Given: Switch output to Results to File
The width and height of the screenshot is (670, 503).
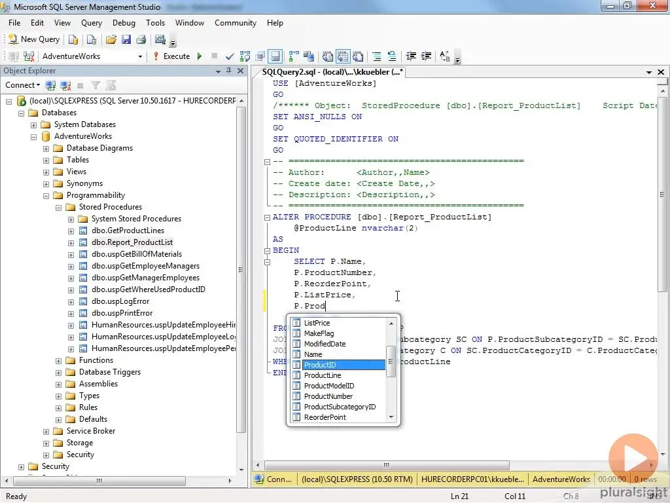Looking at the screenshot, I should click(x=358, y=56).
